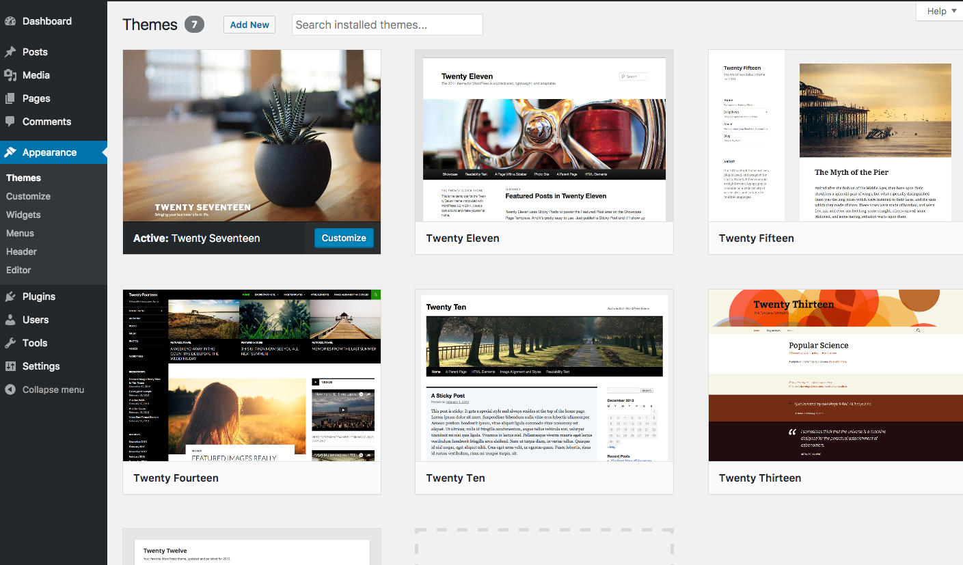Click the search installed themes field
This screenshot has width=963, height=565.
pos(387,24)
